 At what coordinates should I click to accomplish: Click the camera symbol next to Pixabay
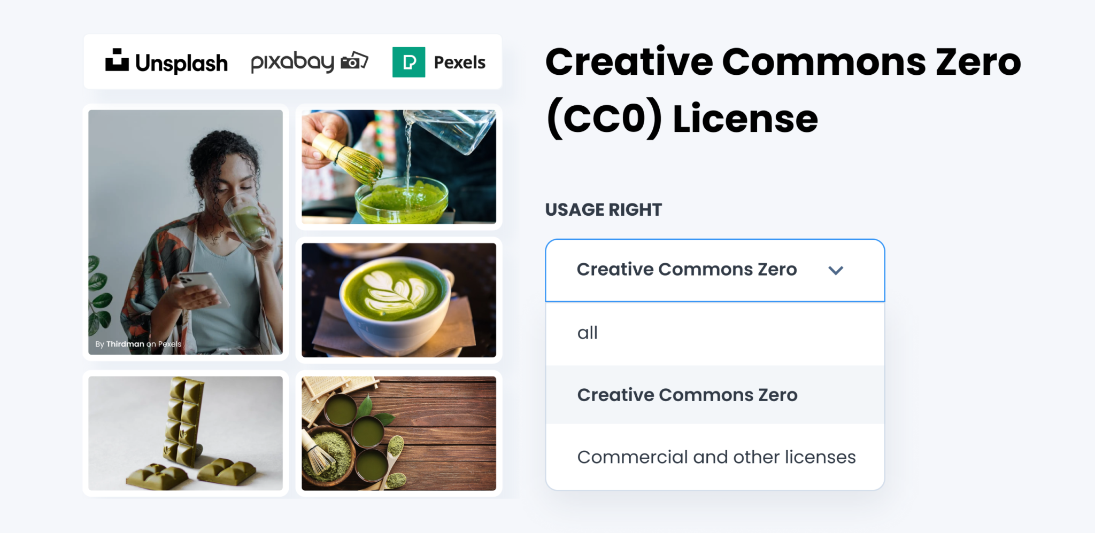(354, 61)
